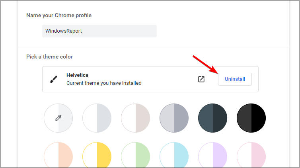Select the black theme color swatch

pyautogui.click(x=251, y=118)
